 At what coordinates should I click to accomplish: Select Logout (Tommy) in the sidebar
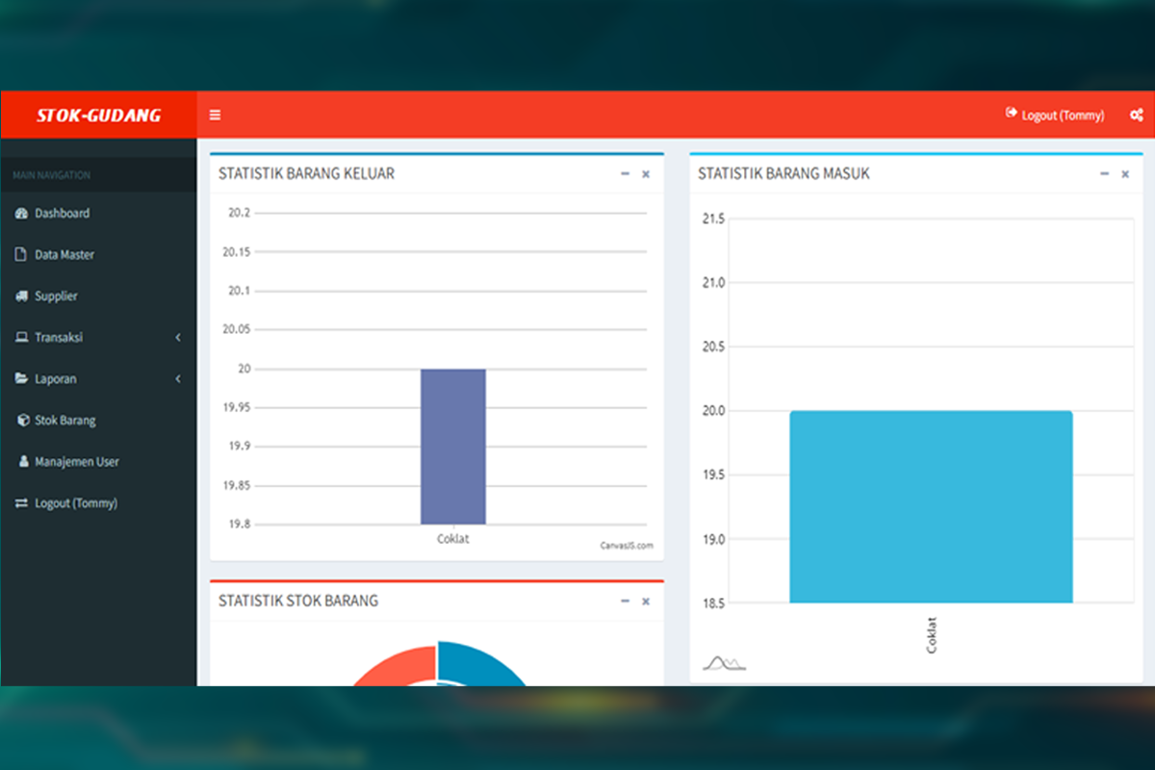[76, 503]
